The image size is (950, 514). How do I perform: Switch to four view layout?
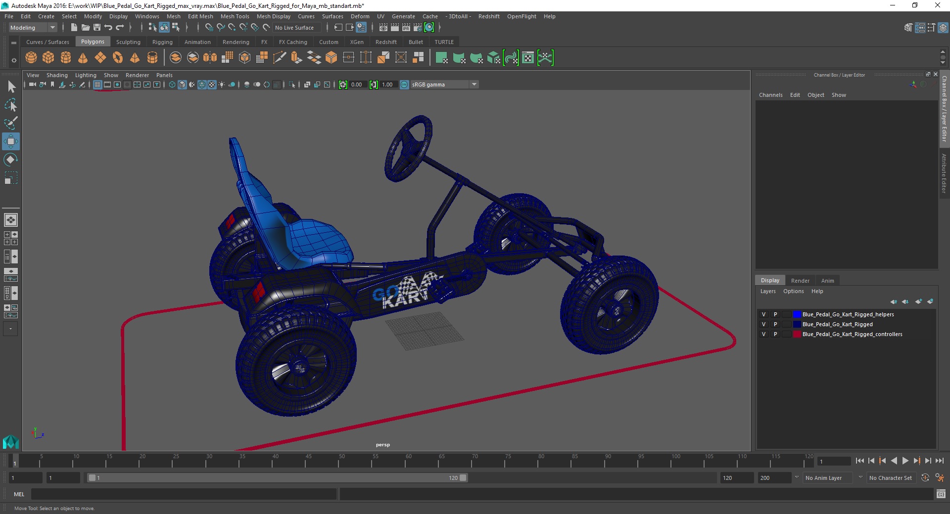11,238
